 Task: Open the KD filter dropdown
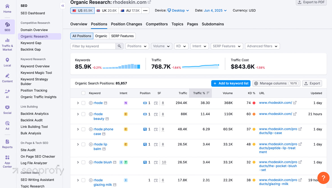coord(181,46)
